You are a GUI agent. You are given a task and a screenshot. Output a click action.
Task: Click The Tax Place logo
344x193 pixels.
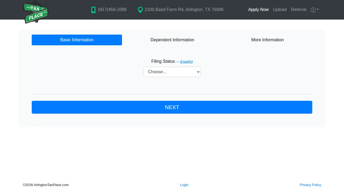[35, 13]
